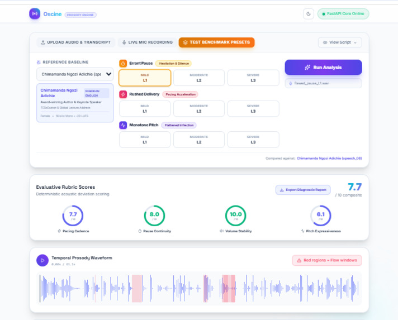Screen dimensions: 398x320
Task: Click the upload icon in Upload Audio tab
Action: click(43, 42)
